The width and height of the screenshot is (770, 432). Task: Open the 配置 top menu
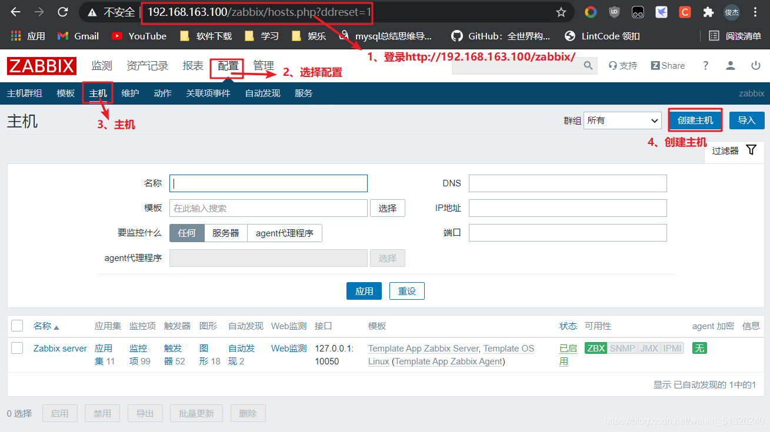228,66
